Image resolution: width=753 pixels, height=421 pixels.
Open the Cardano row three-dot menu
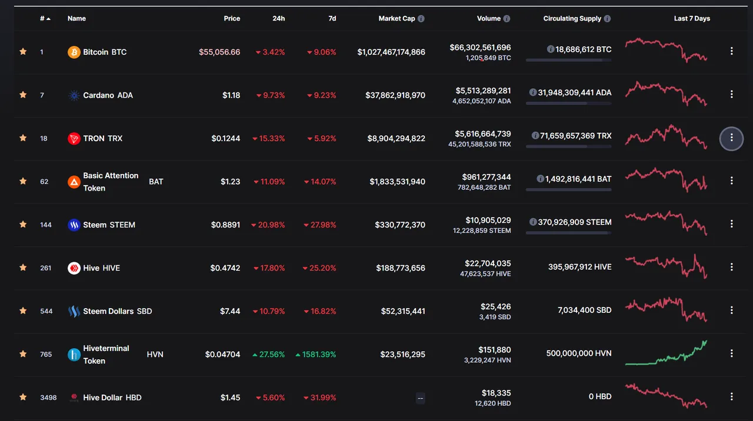[x=732, y=94]
